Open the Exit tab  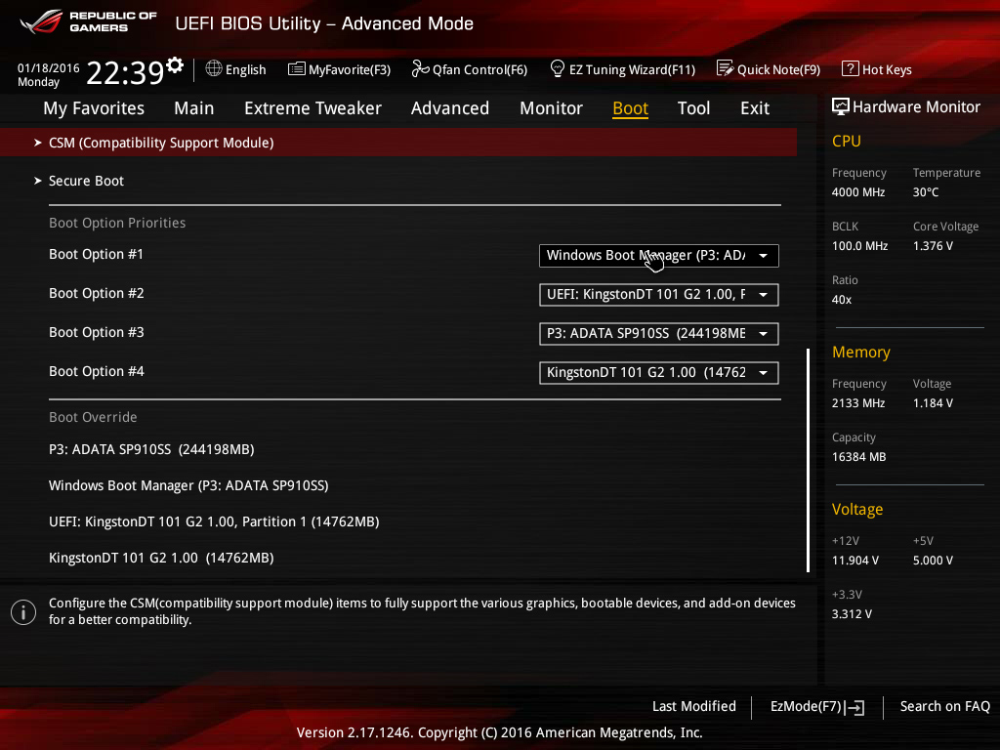click(755, 108)
